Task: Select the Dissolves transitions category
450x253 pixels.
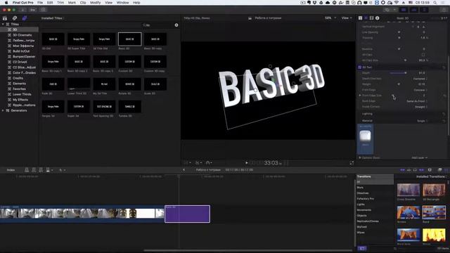Action: (x=363, y=193)
